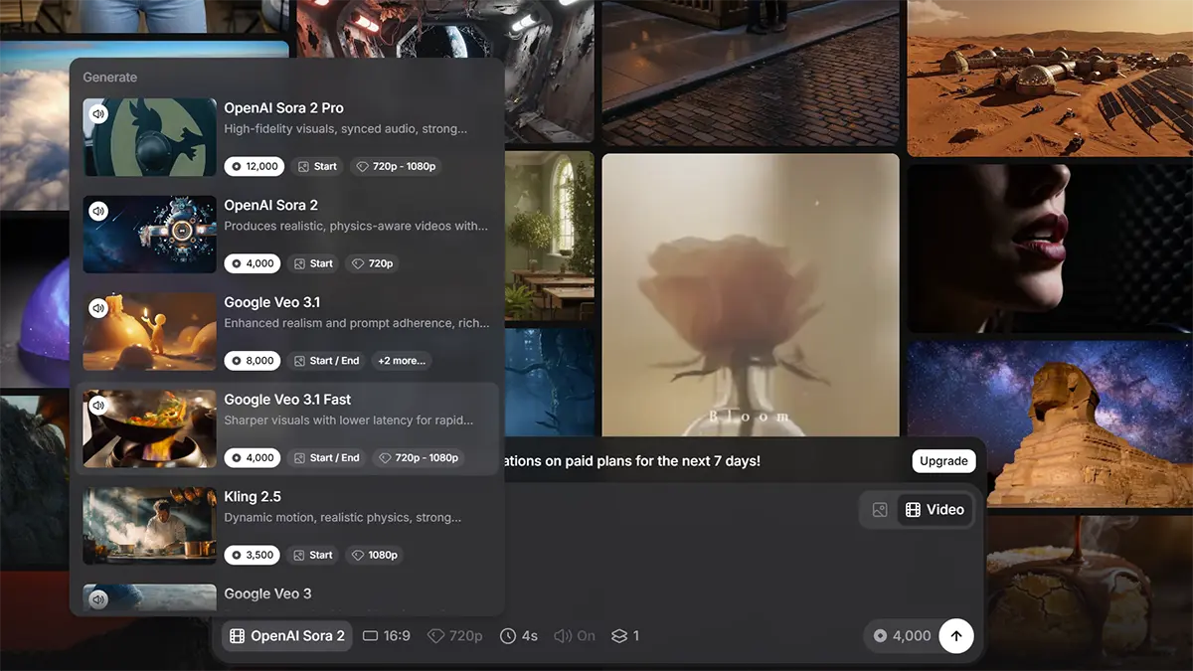This screenshot has height=671, width=1193.
Task: Click the Upgrade button
Action: pos(942,461)
